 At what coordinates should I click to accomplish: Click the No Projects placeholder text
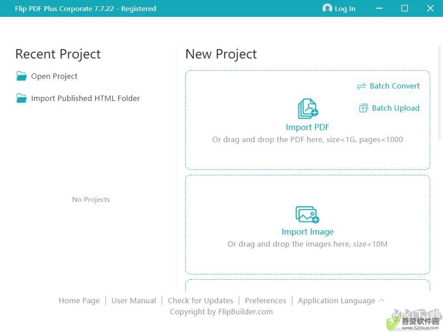click(91, 200)
